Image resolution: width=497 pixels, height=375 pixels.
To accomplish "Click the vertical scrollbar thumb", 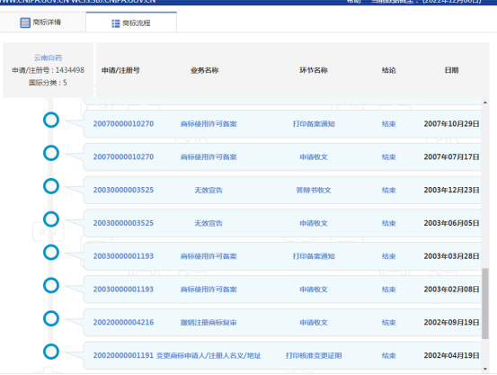I will coord(485,304).
